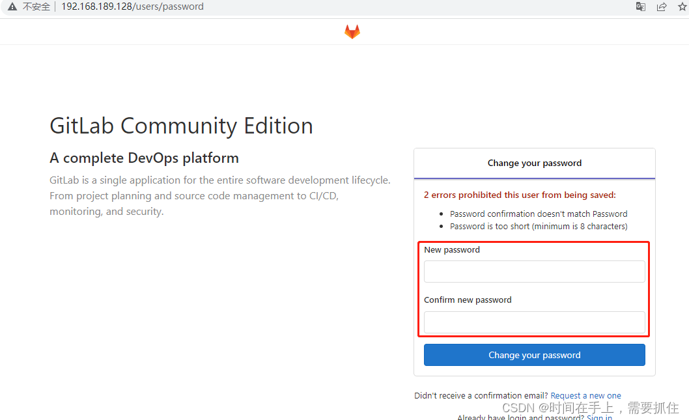Click the Change your password tab header
Image resolution: width=689 pixels, height=420 pixels.
pos(534,163)
